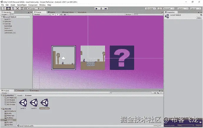The width and height of the screenshot is (203, 128).
Task: Toggle pivot Center handle mode
Action: coord(31,9)
